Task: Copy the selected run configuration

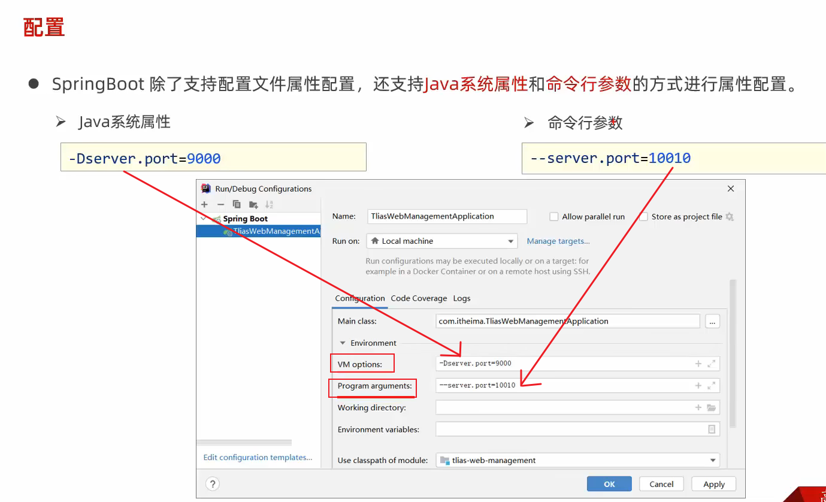Action: [237, 204]
